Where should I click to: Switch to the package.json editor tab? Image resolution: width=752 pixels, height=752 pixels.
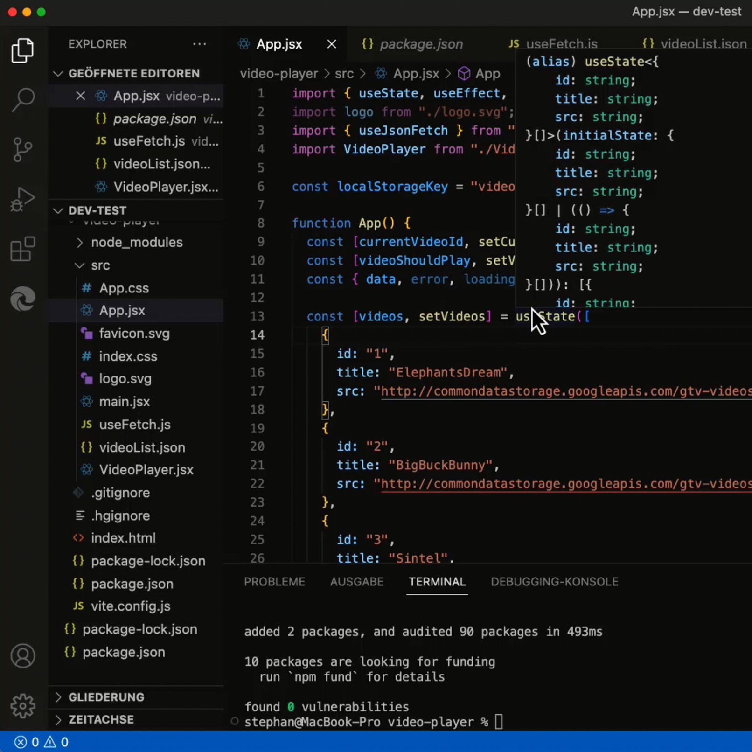(x=420, y=44)
